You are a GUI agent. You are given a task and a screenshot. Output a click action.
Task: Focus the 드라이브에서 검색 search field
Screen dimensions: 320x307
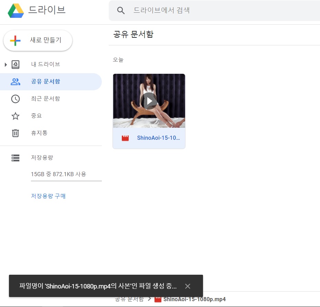click(214, 10)
